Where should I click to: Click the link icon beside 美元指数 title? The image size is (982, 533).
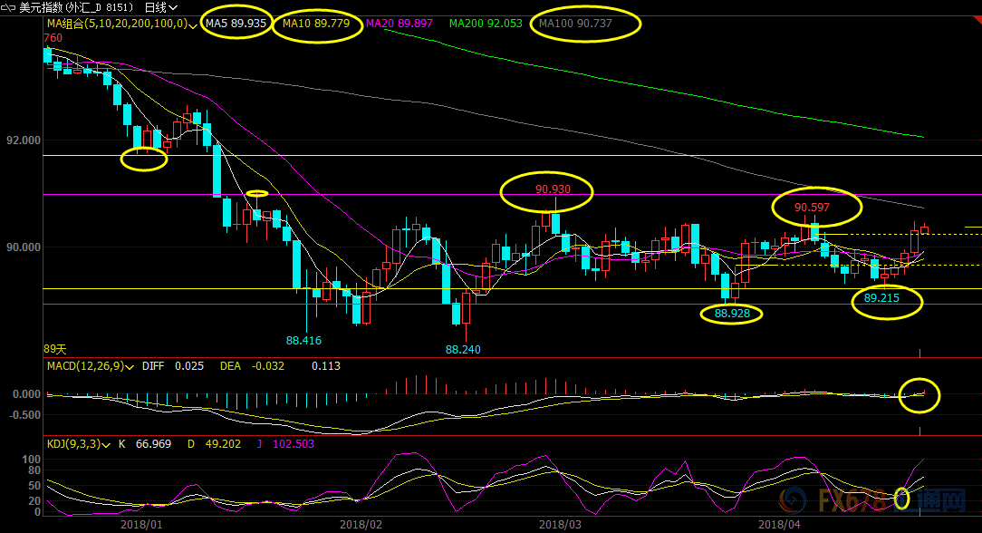click(x=6, y=7)
